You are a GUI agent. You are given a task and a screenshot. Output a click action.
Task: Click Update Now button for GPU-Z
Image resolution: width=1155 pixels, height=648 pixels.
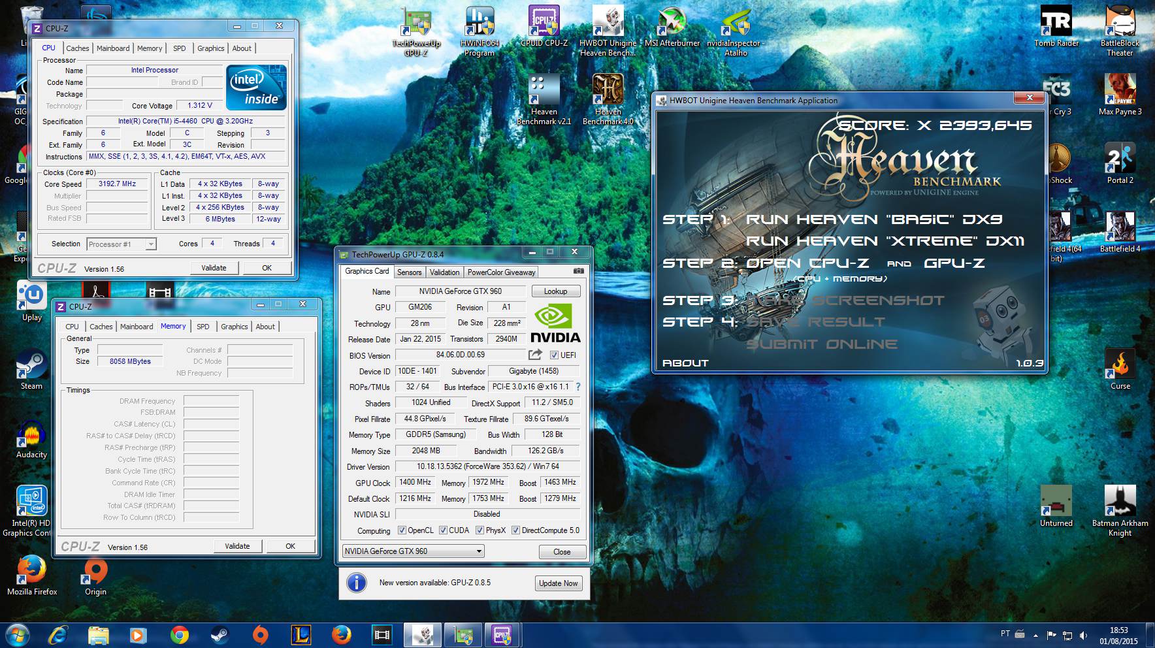(558, 583)
